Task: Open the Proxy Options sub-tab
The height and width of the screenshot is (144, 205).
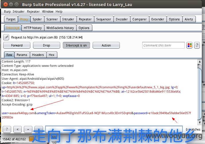Action: (84, 28)
